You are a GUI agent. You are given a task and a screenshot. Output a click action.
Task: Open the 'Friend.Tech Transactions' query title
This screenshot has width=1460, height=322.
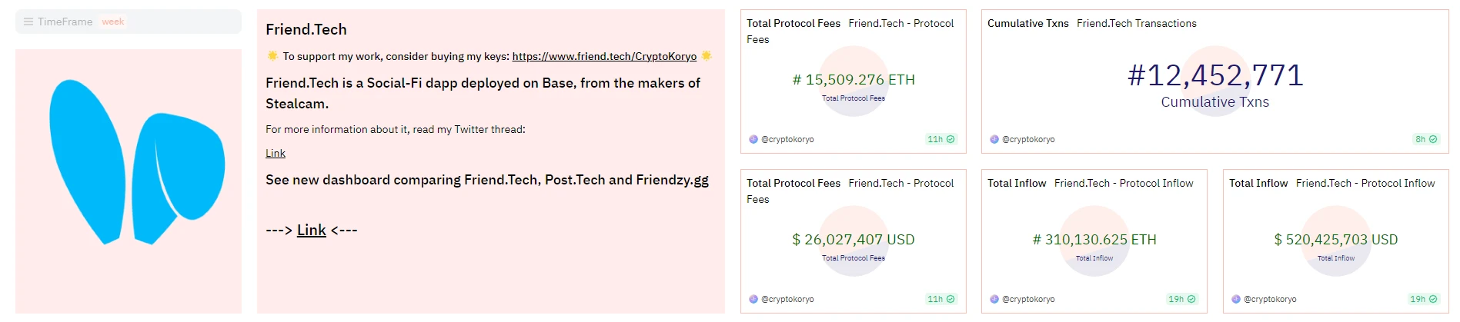pyautogui.click(x=1136, y=23)
